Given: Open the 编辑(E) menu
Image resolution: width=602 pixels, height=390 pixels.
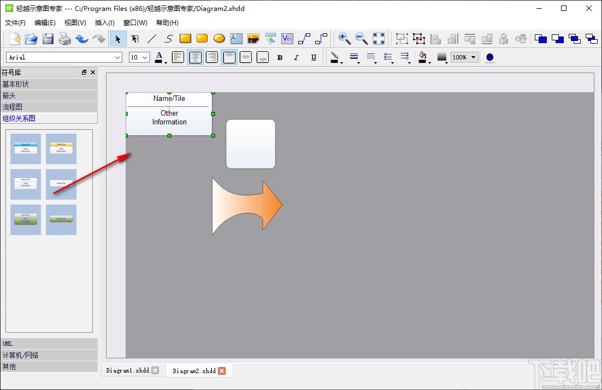Looking at the screenshot, I should (45, 22).
